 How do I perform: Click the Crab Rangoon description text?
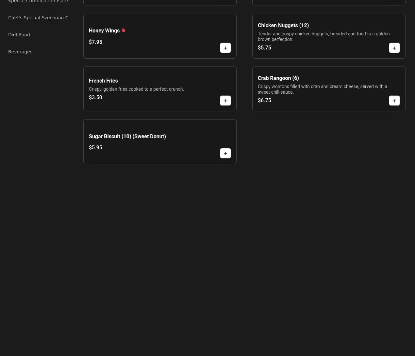[322, 89]
